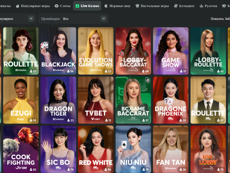230x173 pixels.
Task: Click player count 55 on Ezugi card
Action: pos(33,120)
